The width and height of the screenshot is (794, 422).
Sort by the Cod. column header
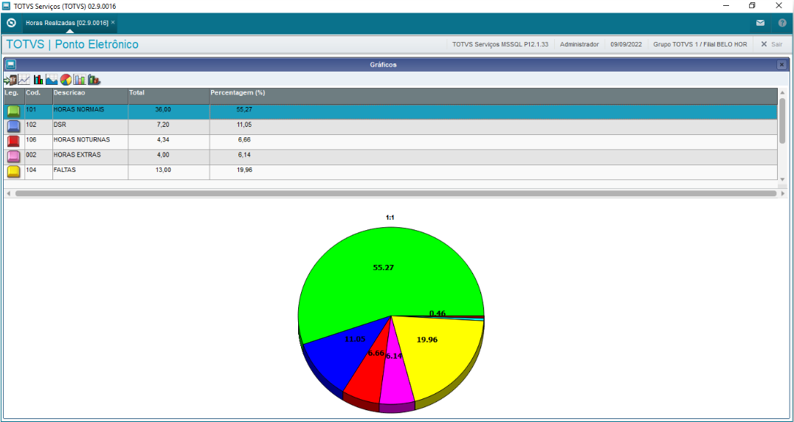tap(38, 96)
